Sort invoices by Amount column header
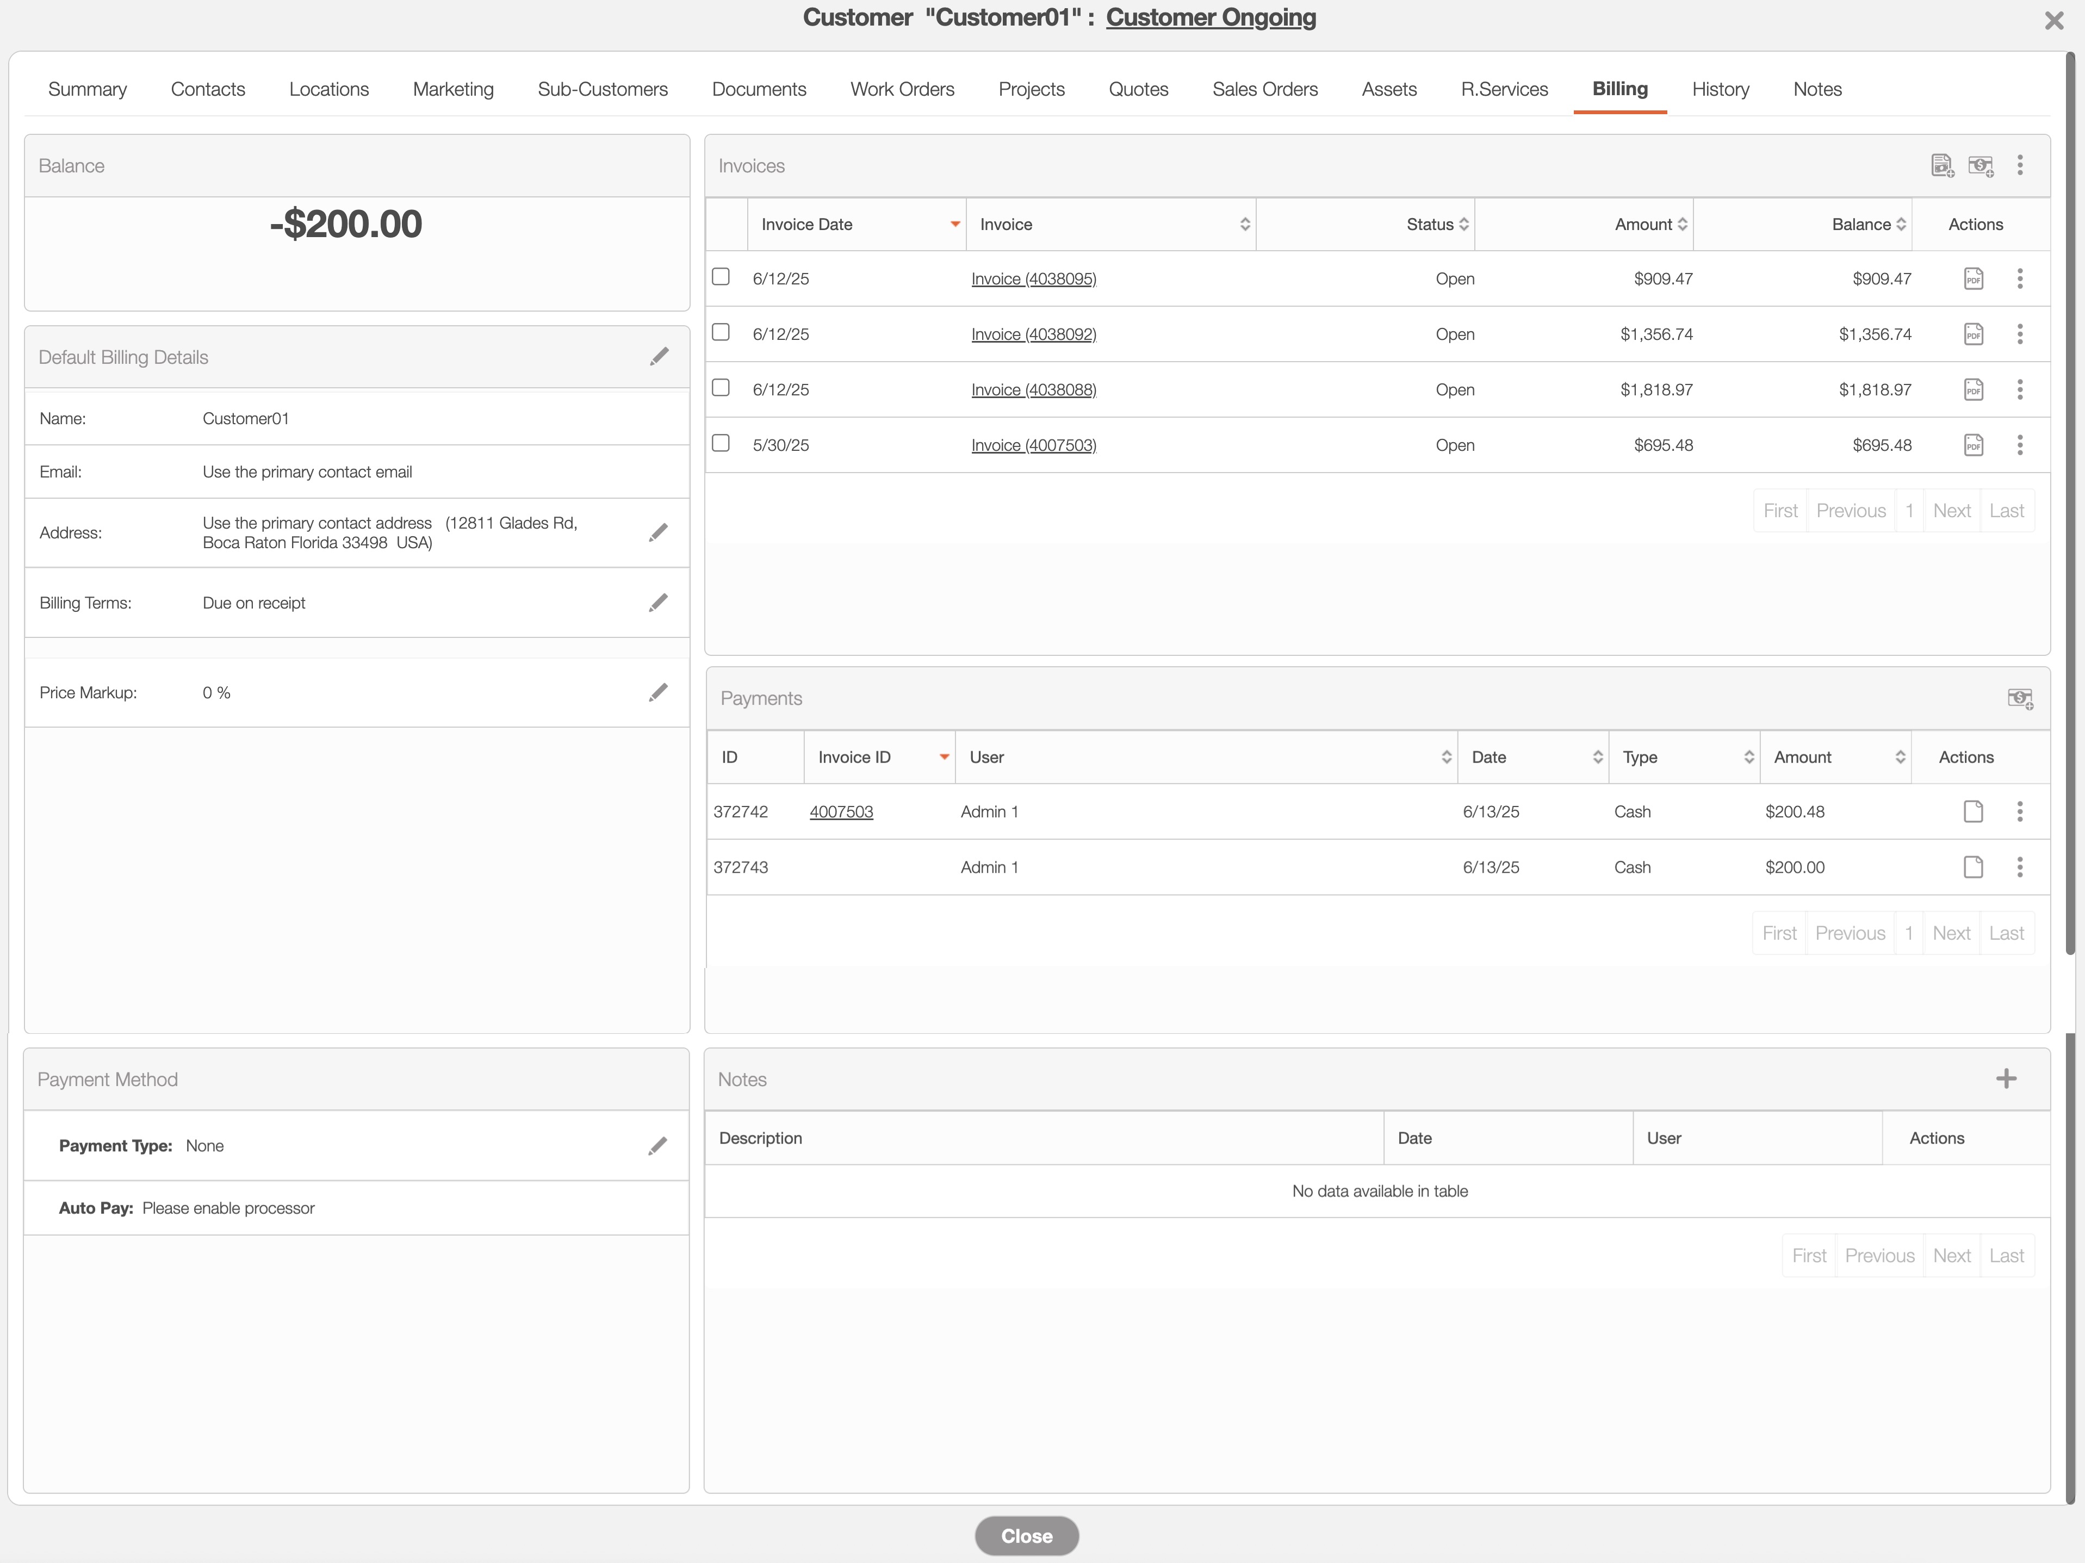 tap(1643, 225)
